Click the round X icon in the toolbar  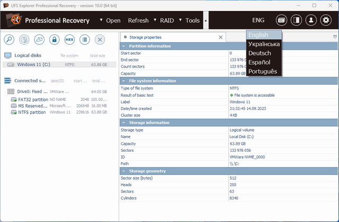point(100,40)
